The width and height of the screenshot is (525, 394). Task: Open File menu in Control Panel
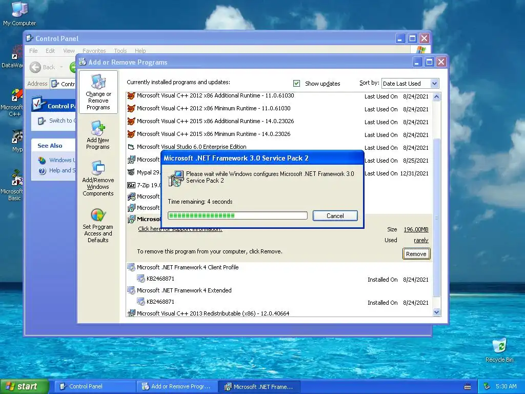click(x=33, y=51)
